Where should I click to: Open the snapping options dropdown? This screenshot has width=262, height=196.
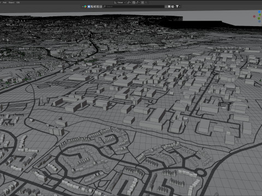(x=138, y=3)
